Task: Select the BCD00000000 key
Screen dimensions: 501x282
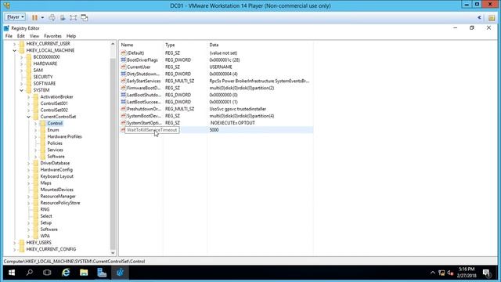Action: pos(46,57)
